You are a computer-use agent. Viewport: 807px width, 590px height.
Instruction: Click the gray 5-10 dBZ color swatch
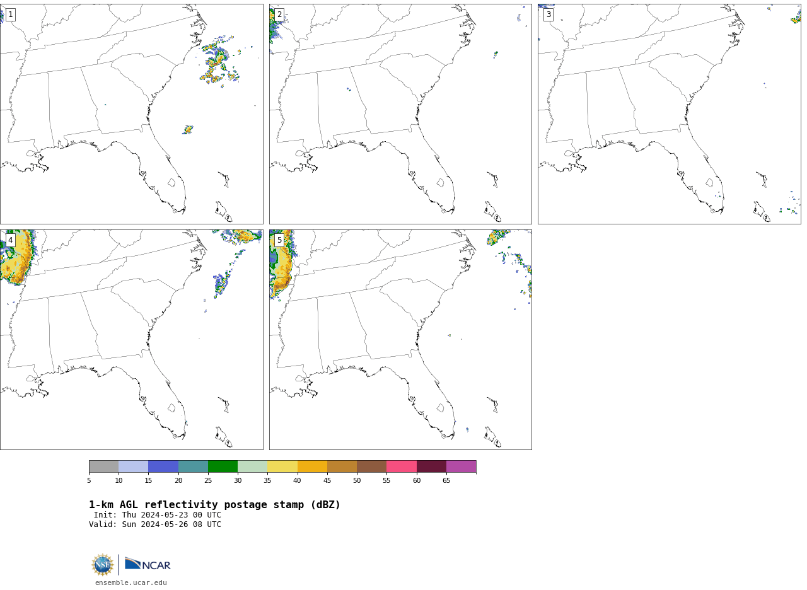pyautogui.click(x=103, y=466)
